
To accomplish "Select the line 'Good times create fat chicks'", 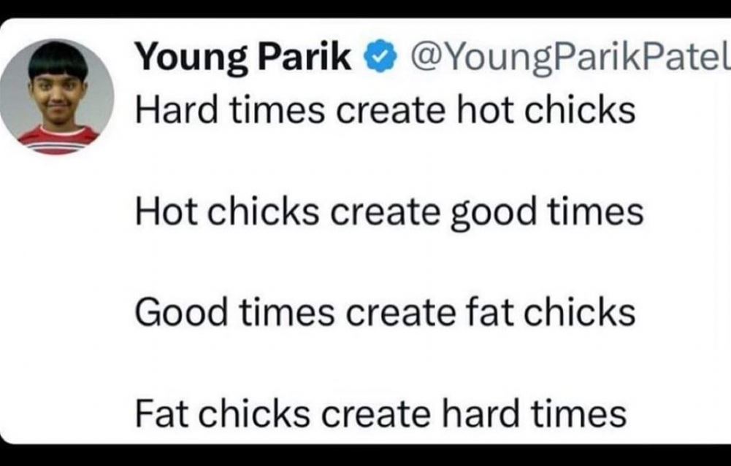I will [x=385, y=312].
